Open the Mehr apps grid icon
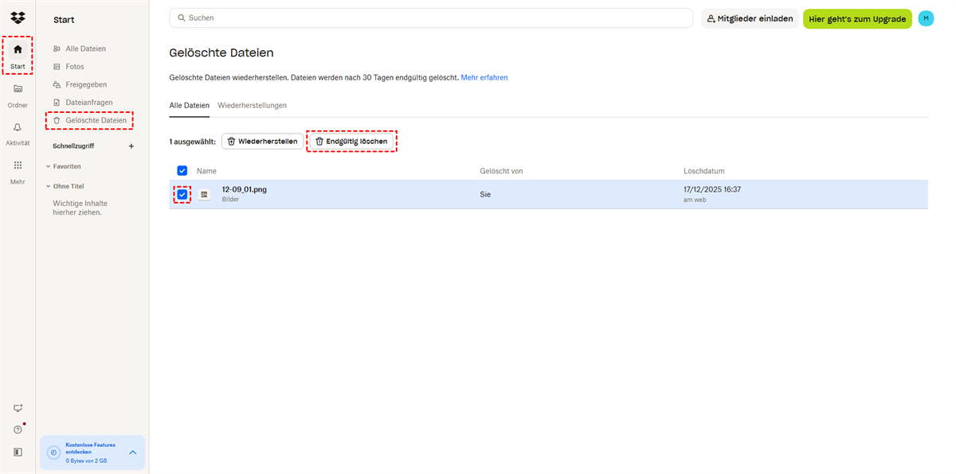Image resolution: width=956 pixels, height=474 pixels. pos(18,165)
